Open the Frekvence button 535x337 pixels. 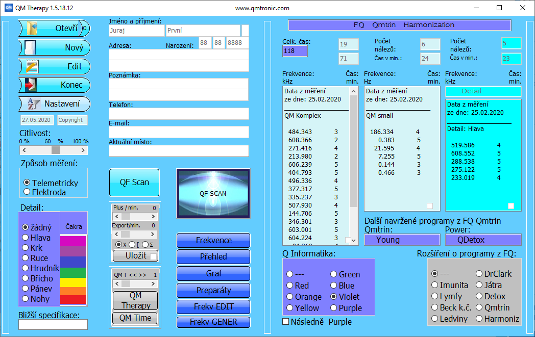(213, 240)
